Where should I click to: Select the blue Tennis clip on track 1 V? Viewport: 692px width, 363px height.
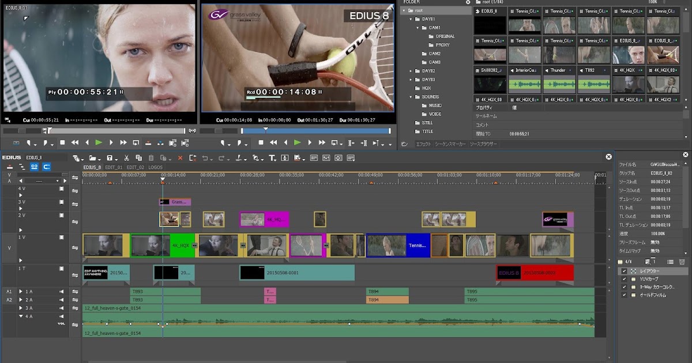[398, 245]
